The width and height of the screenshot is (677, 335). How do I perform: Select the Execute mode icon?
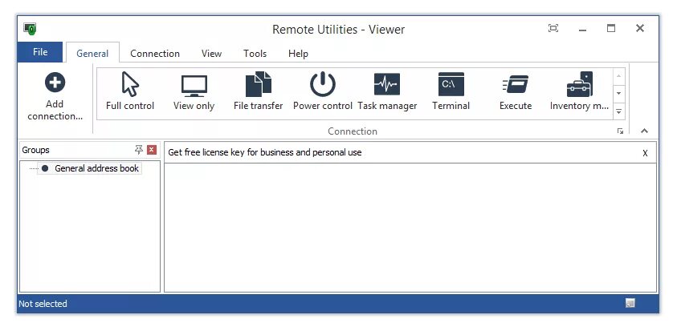coord(516,84)
